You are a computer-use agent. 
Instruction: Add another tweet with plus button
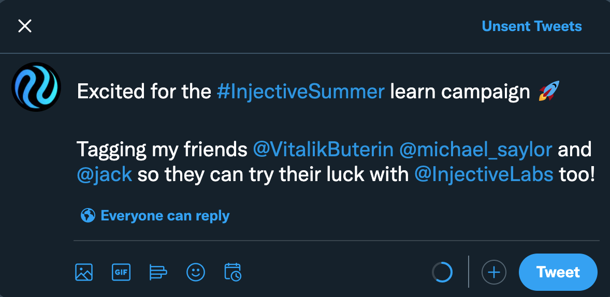(493, 272)
